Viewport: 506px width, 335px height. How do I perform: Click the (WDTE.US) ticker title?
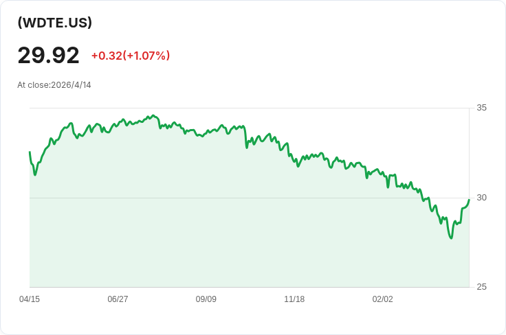55,23
